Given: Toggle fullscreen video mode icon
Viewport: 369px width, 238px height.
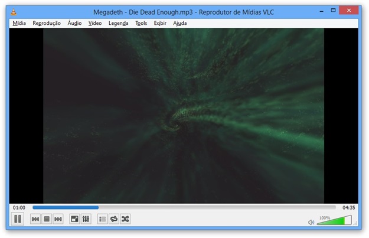Looking at the screenshot, I should click(x=74, y=219).
